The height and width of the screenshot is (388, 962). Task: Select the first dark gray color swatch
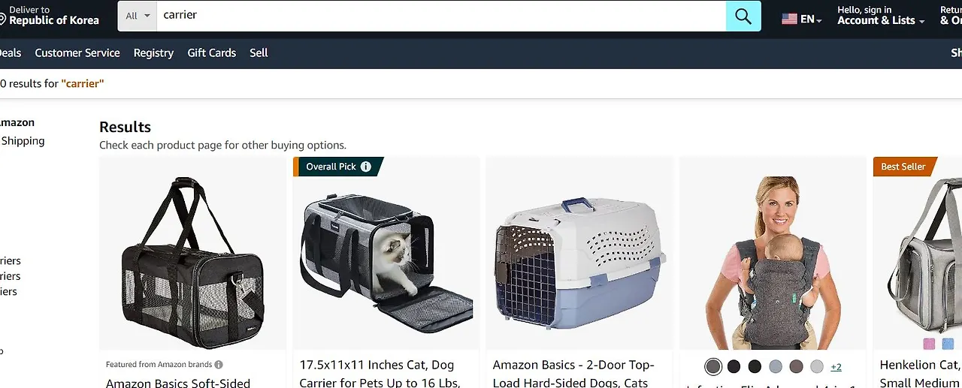tap(713, 366)
